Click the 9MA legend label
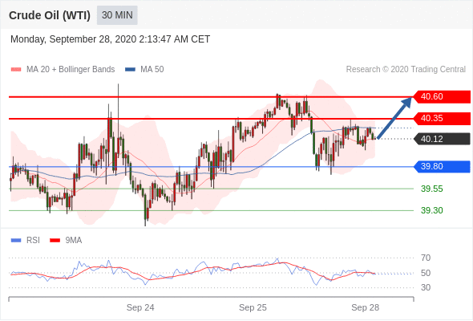The width and height of the screenshot is (473, 321). click(74, 241)
